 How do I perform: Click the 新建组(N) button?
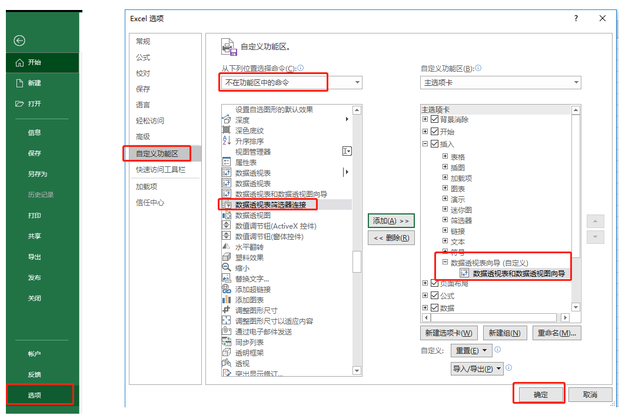coord(505,333)
